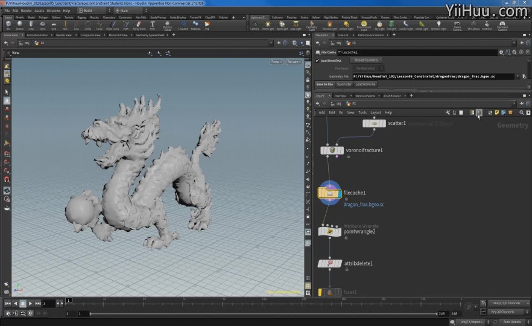Select the Sphere shelf tool
The width and height of the screenshot is (532, 326).
pos(20,25)
